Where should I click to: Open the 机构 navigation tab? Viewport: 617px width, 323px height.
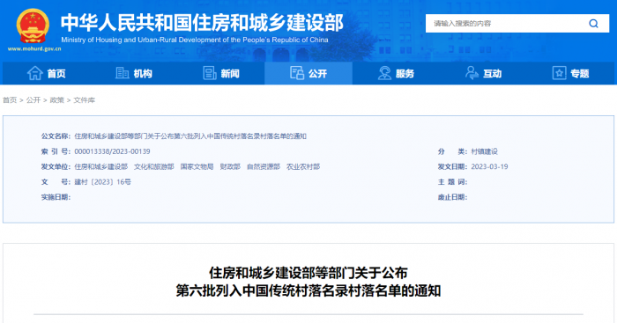pos(134,73)
